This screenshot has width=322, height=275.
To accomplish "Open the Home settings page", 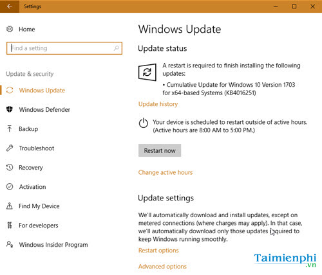I will coord(27,29).
